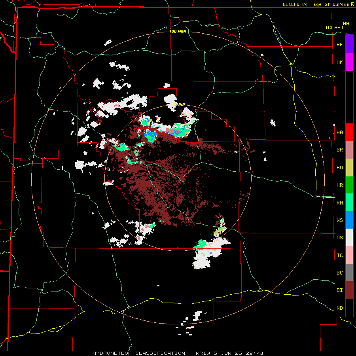This screenshot has width=356, height=356.
Task: Click the GR legend label
Action: (x=339, y=150)
